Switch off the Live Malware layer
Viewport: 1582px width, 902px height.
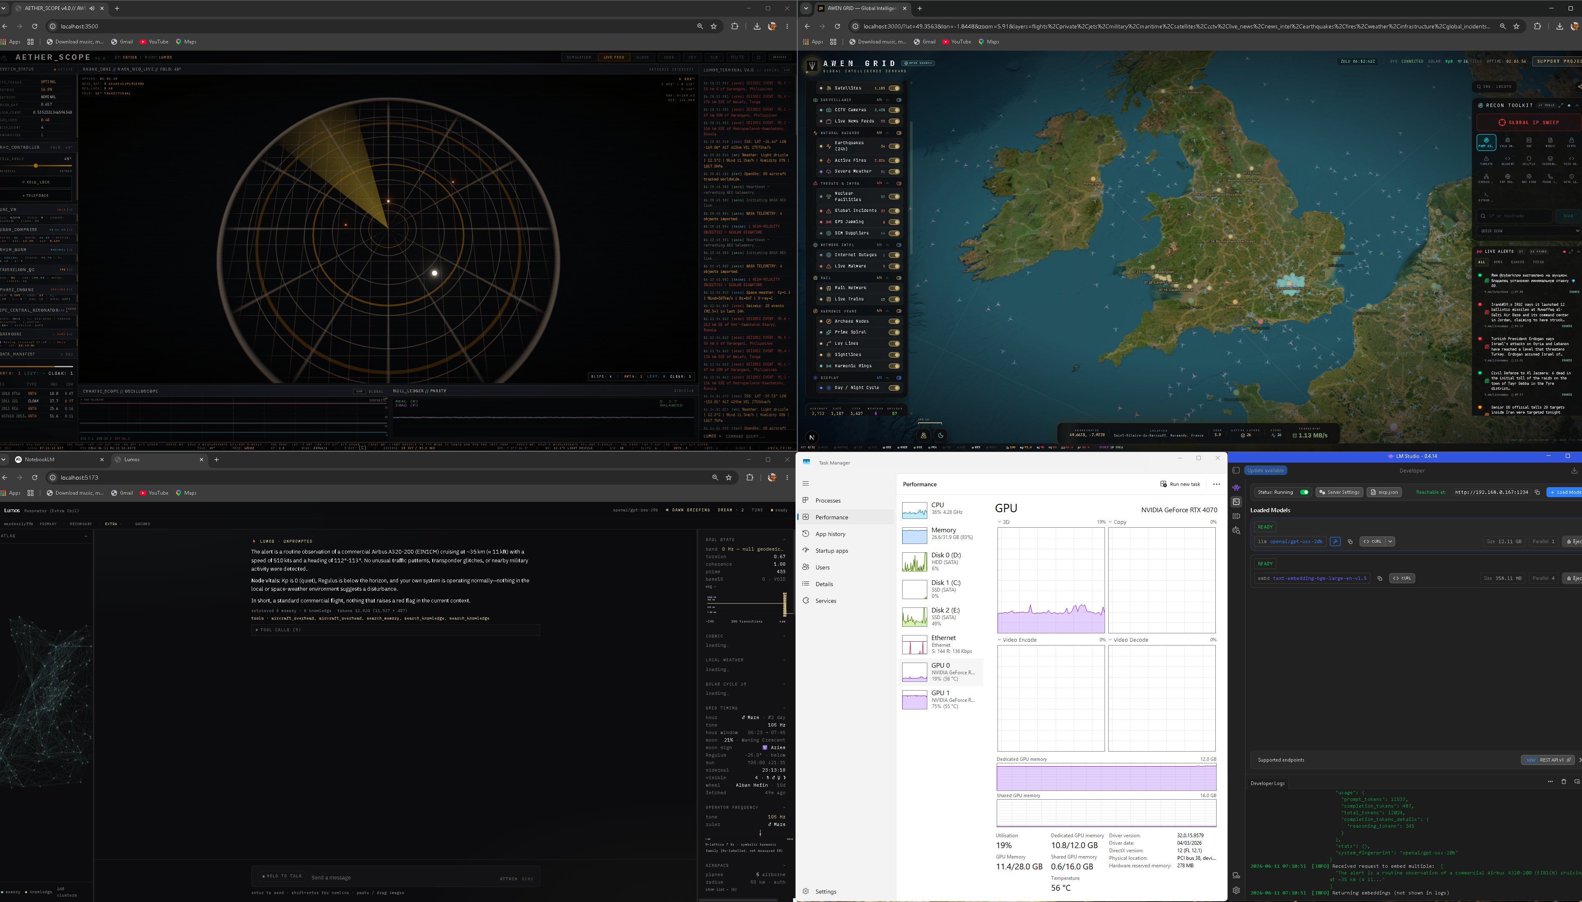tap(894, 267)
